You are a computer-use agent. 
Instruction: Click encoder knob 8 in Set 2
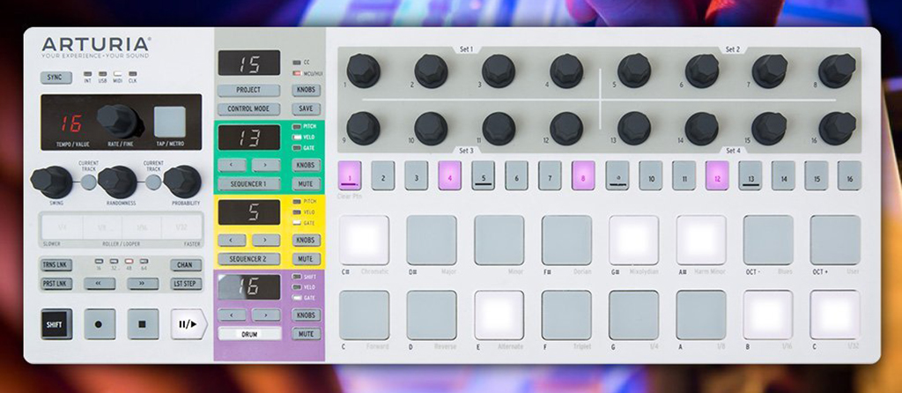point(837,70)
